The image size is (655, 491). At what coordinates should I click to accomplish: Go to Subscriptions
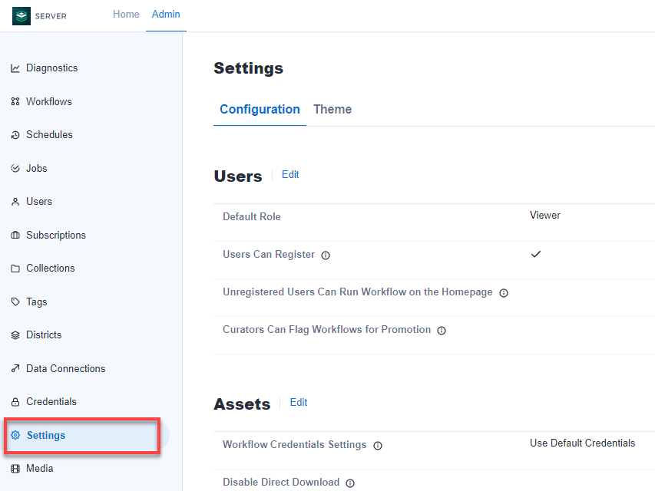tap(56, 235)
